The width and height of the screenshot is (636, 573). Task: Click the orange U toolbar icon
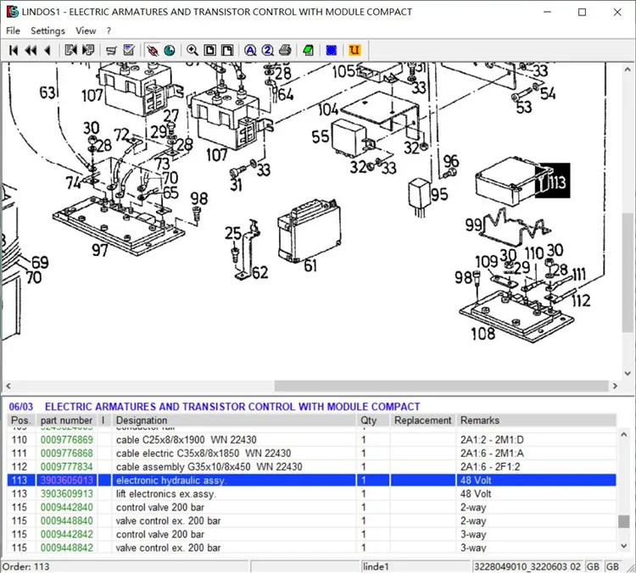(354, 50)
